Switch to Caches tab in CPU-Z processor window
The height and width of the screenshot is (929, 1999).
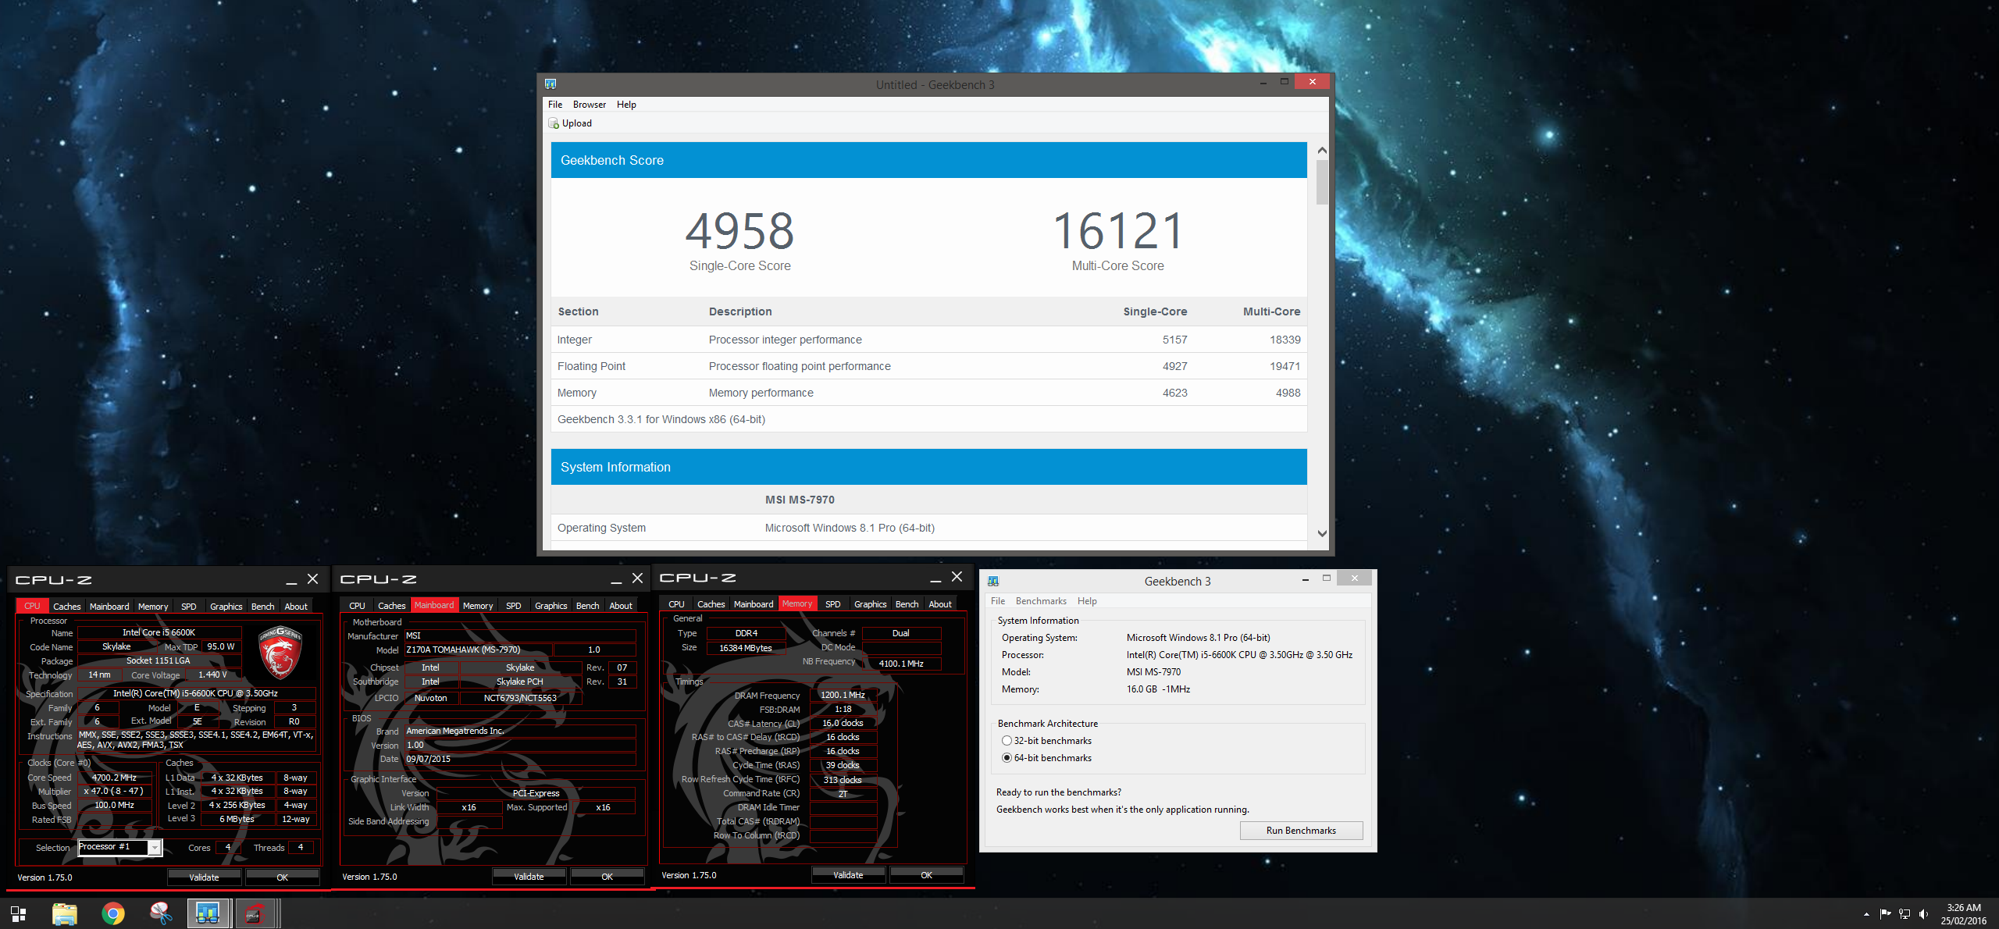pyautogui.click(x=67, y=607)
